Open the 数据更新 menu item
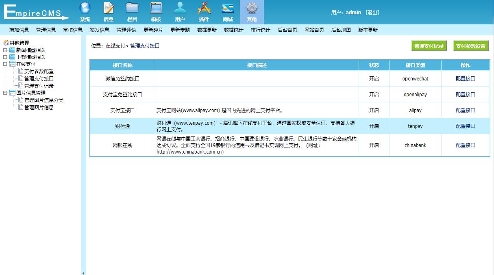Image resolution: width=494 pixels, height=275 pixels. pyautogui.click(x=207, y=29)
